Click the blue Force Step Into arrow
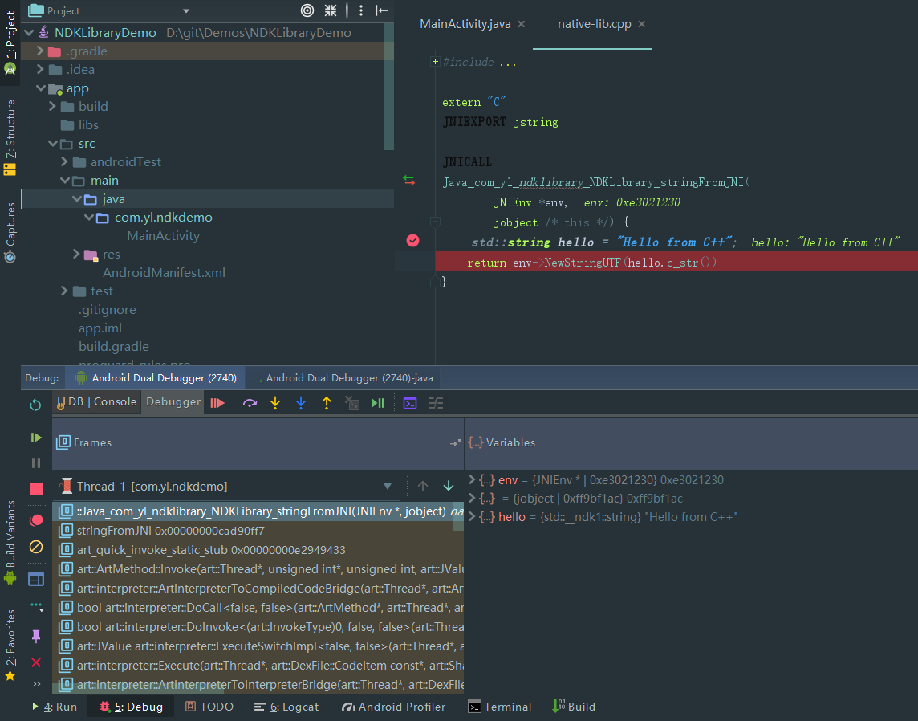This screenshot has height=721, width=918. point(301,403)
